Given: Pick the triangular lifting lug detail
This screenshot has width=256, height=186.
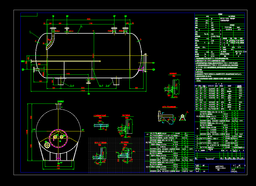Looking at the screenshot, I should pyautogui.click(x=182, y=117).
